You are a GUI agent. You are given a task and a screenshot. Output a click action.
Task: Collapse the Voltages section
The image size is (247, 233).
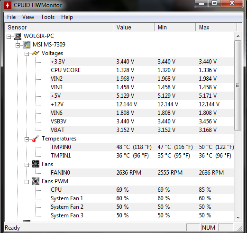pos(27,54)
